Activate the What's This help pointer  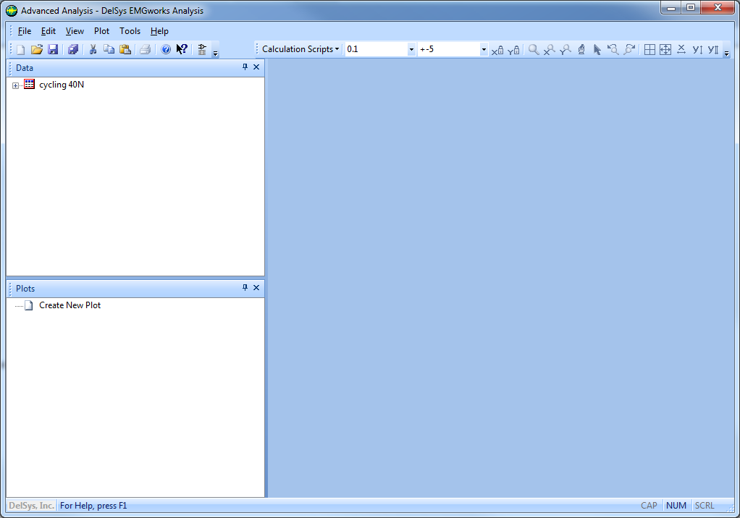click(182, 50)
